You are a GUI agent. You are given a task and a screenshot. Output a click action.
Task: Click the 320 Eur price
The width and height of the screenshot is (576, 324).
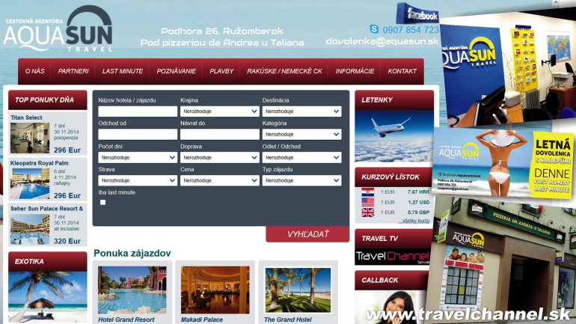[x=67, y=241]
